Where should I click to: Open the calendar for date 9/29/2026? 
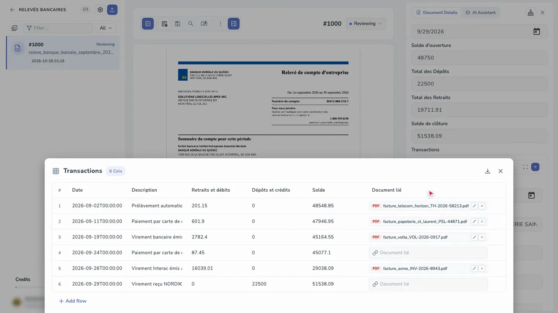coord(537,32)
